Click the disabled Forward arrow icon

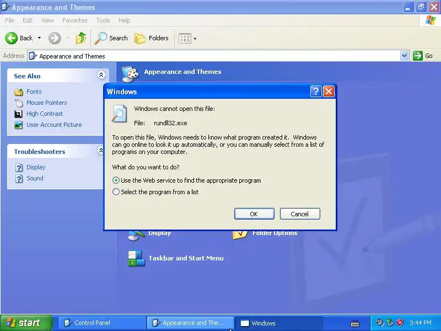pos(54,38)
